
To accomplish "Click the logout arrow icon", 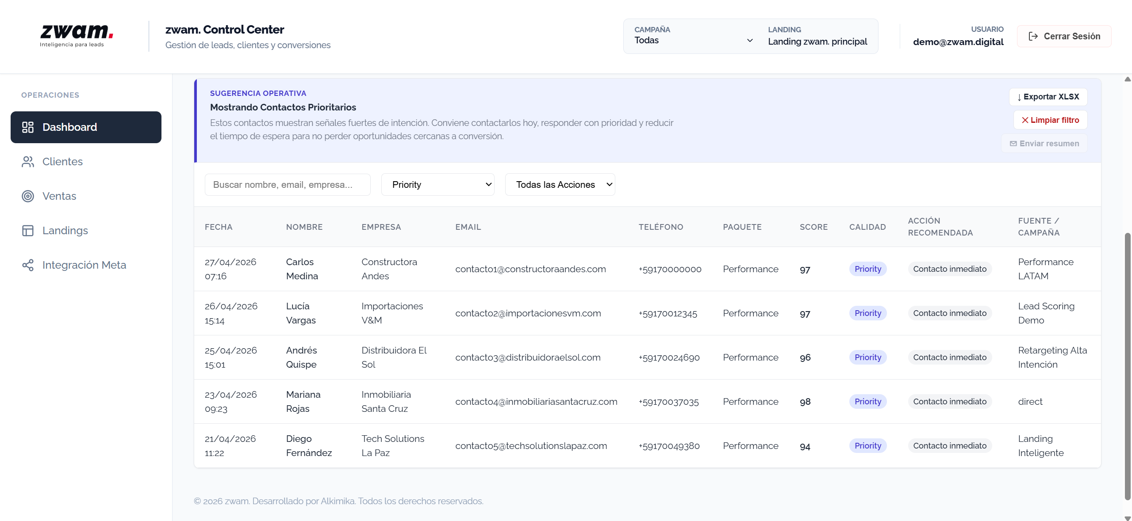I will pos(1033,36).
